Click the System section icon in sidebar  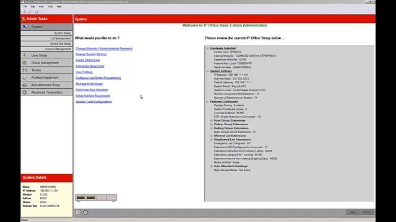(25, 27)
